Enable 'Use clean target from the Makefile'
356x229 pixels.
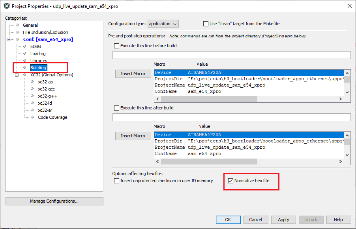(x=206, y=24)
